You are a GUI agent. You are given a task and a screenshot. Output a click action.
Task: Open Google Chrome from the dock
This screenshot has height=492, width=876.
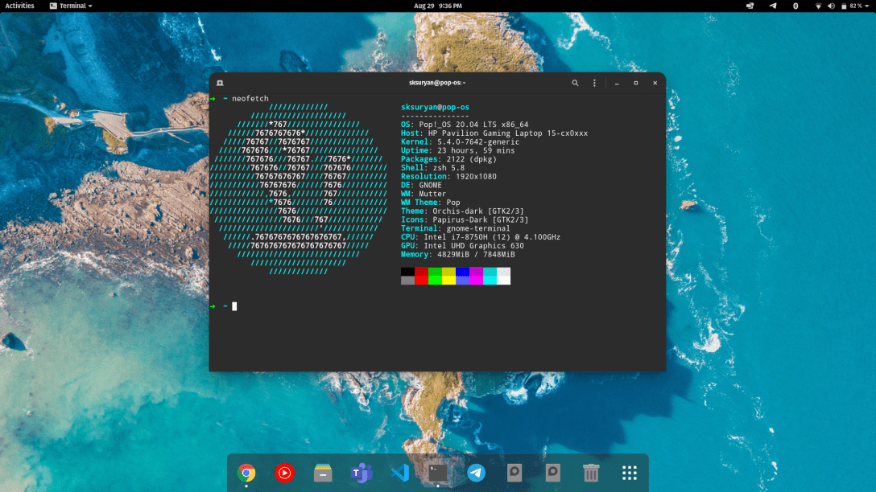[247, 473]
